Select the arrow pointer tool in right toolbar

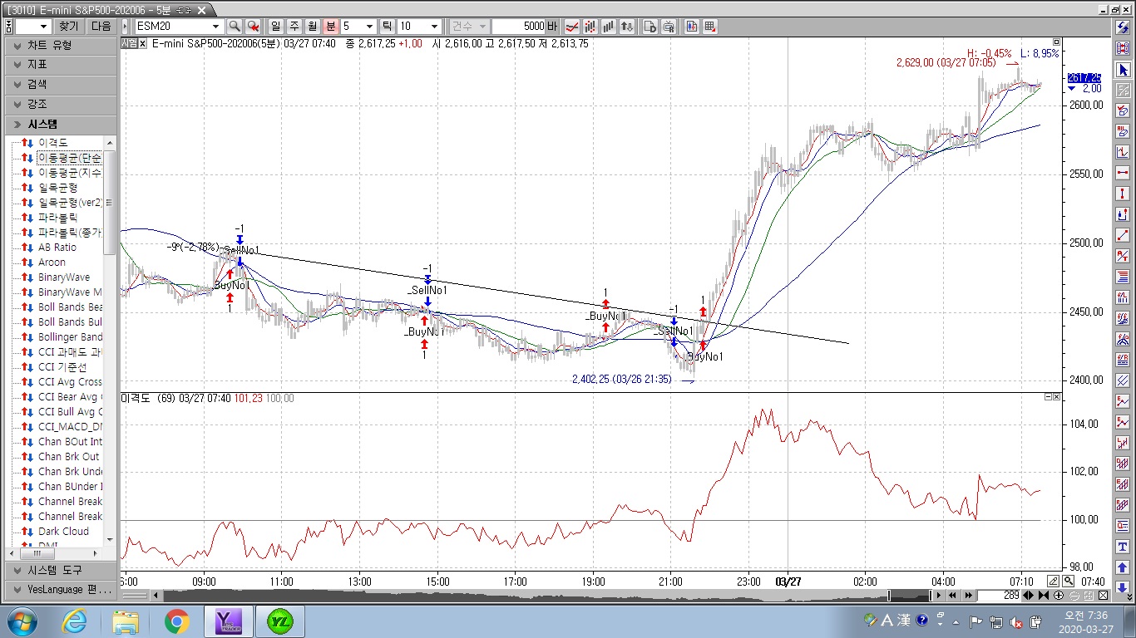point(1123,70)
